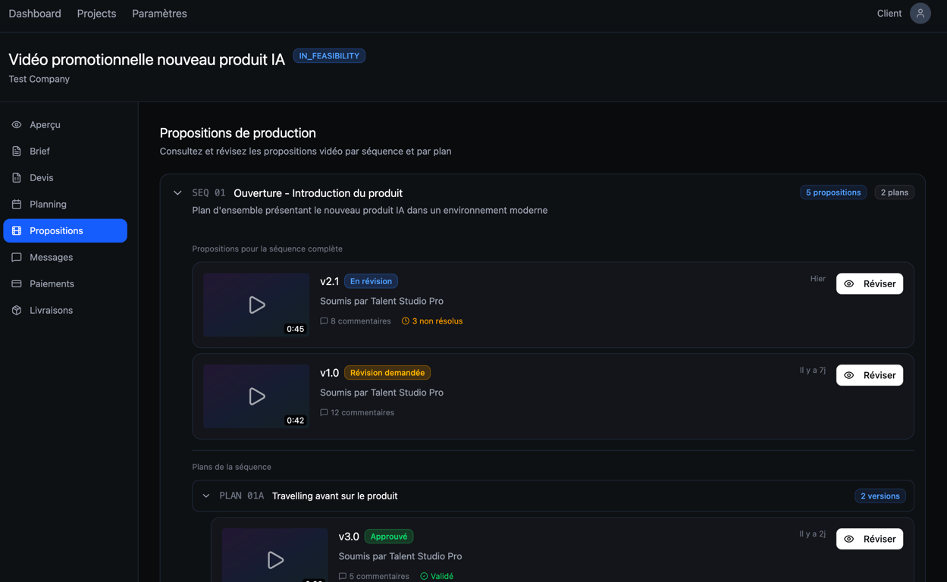
Task: Click the comment icon next to 12 commentaires
Action: click(x=324, y=413)
